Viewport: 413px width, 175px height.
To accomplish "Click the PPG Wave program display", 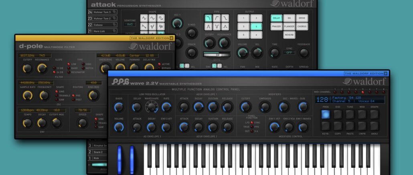I will 350,99.
